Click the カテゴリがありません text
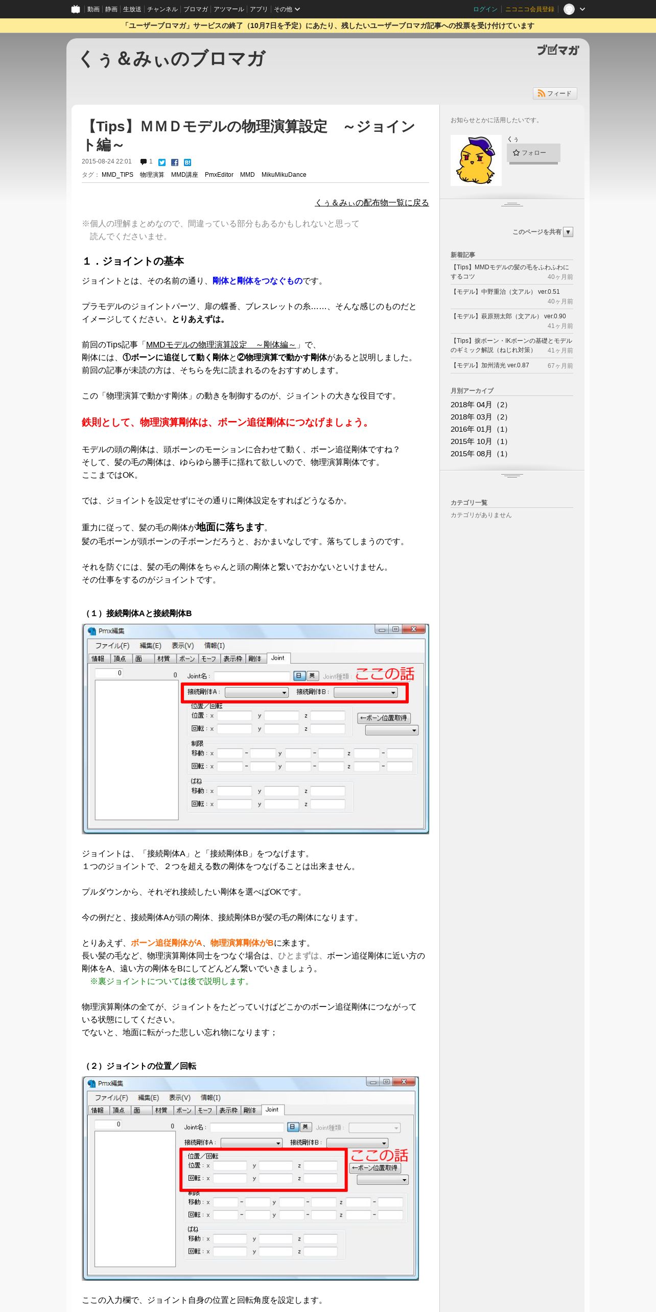 click(481, 515)
